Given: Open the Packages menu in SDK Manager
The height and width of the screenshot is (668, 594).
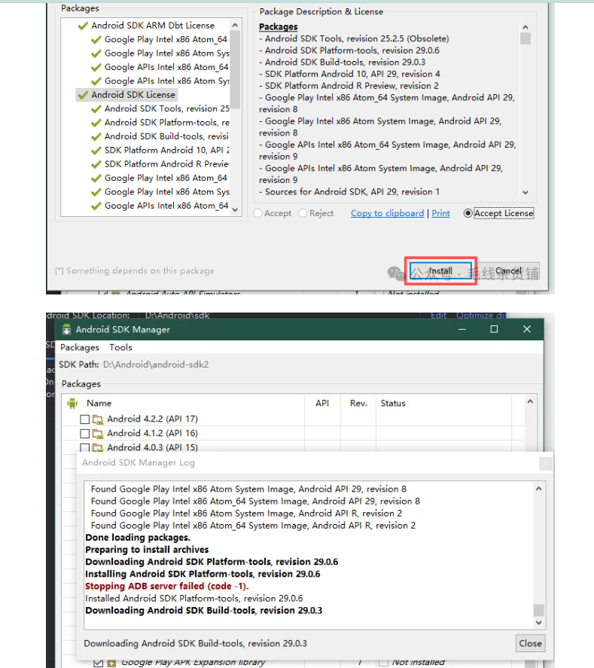Looking at the screenshot, I should point(80,347).
